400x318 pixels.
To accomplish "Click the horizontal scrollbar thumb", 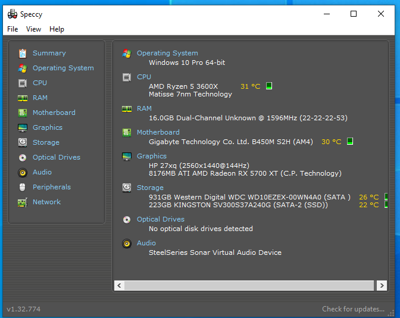I will pos(249,285).
